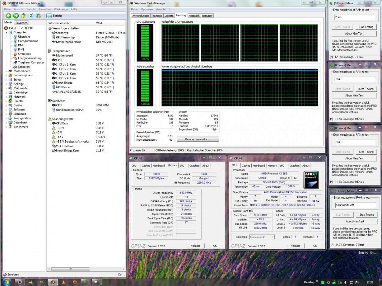The height and width of the screenshot is (286, 382).
Task: Select Tragbarer Computer in the tree
Action: pos(31,62)
